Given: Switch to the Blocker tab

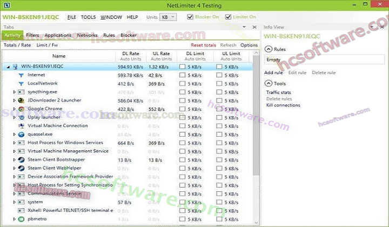Looking at the screenshot, I should coord(129,35).
